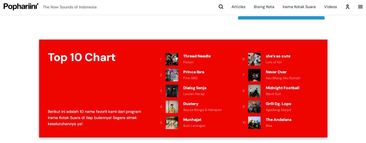Click the she's so cute artist link
This screenshot has width=366, height=143.
278,56
